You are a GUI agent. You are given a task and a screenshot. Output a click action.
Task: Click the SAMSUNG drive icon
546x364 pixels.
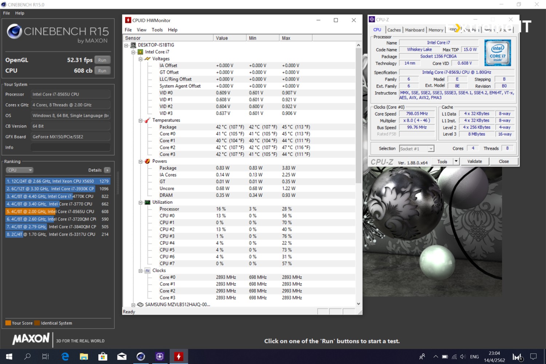[140, 305]
